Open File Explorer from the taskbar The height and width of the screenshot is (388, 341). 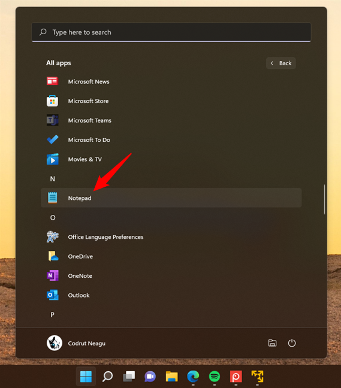point(171,377)
